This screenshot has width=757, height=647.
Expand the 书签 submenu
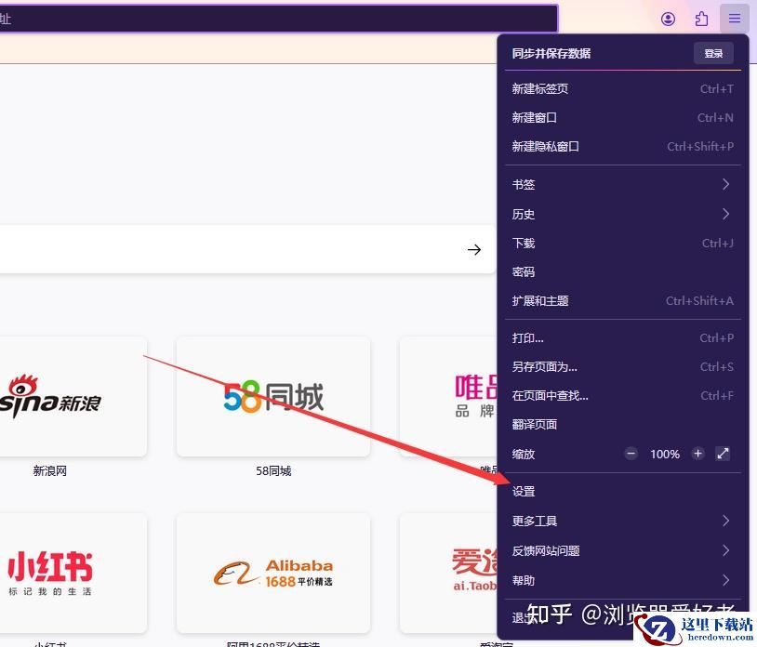pyautogui.click(x=622, y=184)
